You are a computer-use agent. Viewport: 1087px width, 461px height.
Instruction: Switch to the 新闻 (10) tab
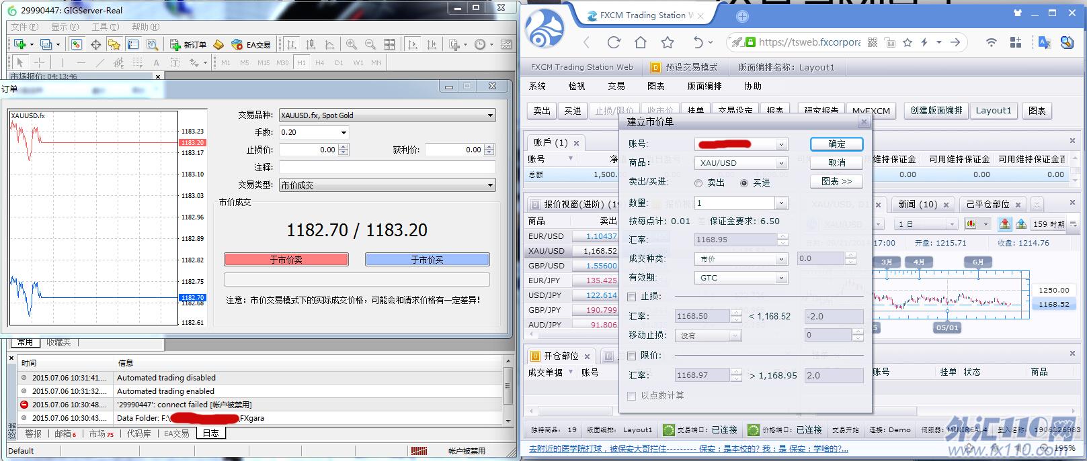918,205
